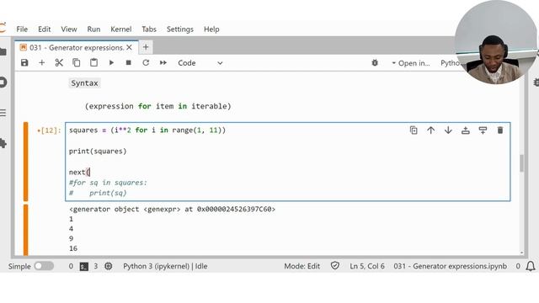This screenshot has width=539, height=303.
Task: Open the Run menu
Action: [x=93, y=29]
